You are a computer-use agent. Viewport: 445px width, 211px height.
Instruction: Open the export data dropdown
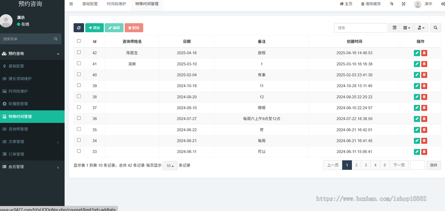coord(421,28)
